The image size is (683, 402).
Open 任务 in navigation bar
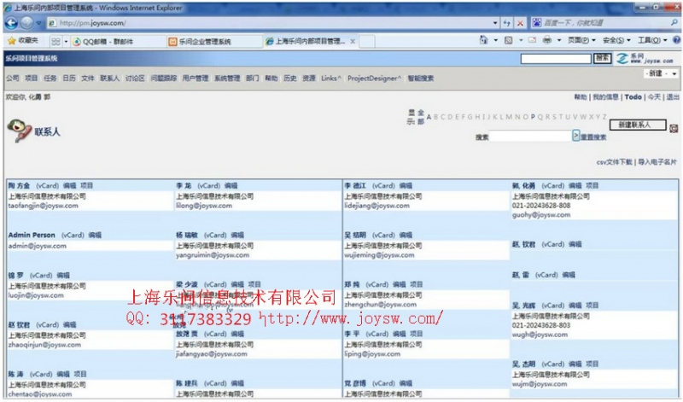[x=50, y=78]
